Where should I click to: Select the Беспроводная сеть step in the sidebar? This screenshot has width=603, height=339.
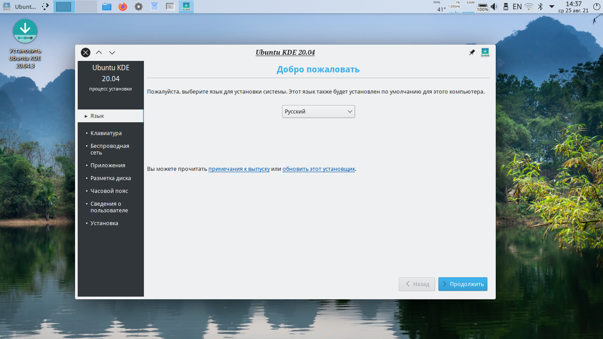click(109, 149)
